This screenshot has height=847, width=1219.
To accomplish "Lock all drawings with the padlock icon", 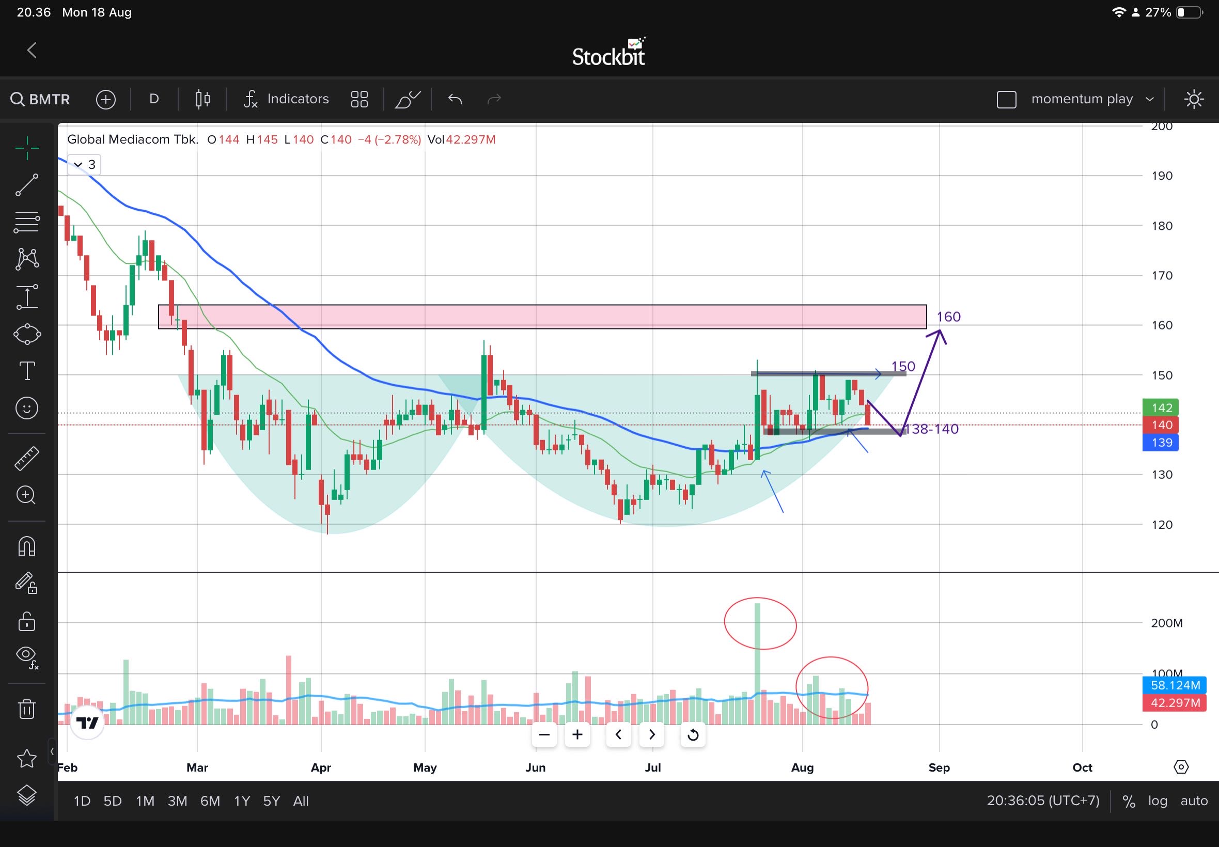I will (26, 621).
